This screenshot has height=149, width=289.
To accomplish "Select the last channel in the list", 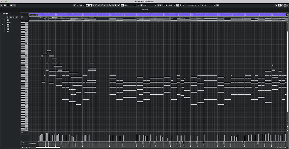I will (8, 31).
